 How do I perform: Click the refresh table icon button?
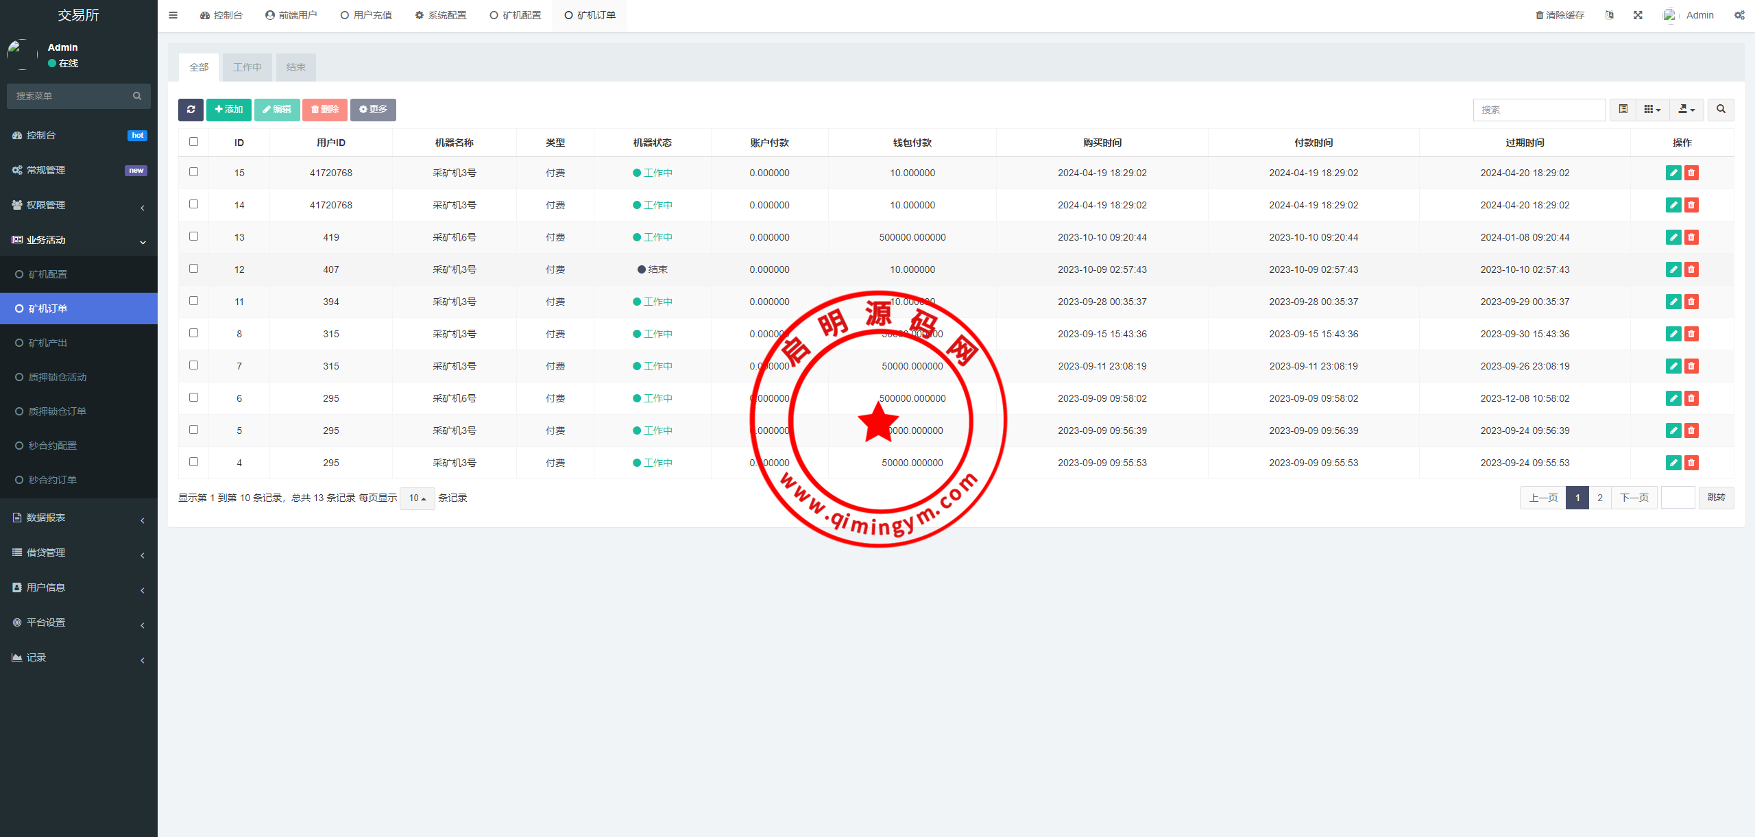click(191, 110)
